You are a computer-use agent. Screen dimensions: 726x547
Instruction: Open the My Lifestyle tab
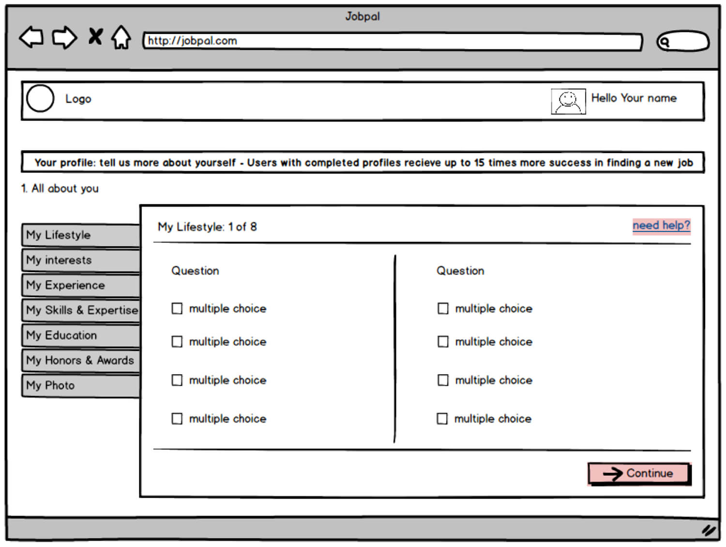point(81,235)
